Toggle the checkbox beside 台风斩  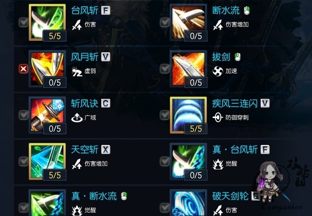click(x=24, y=22)
